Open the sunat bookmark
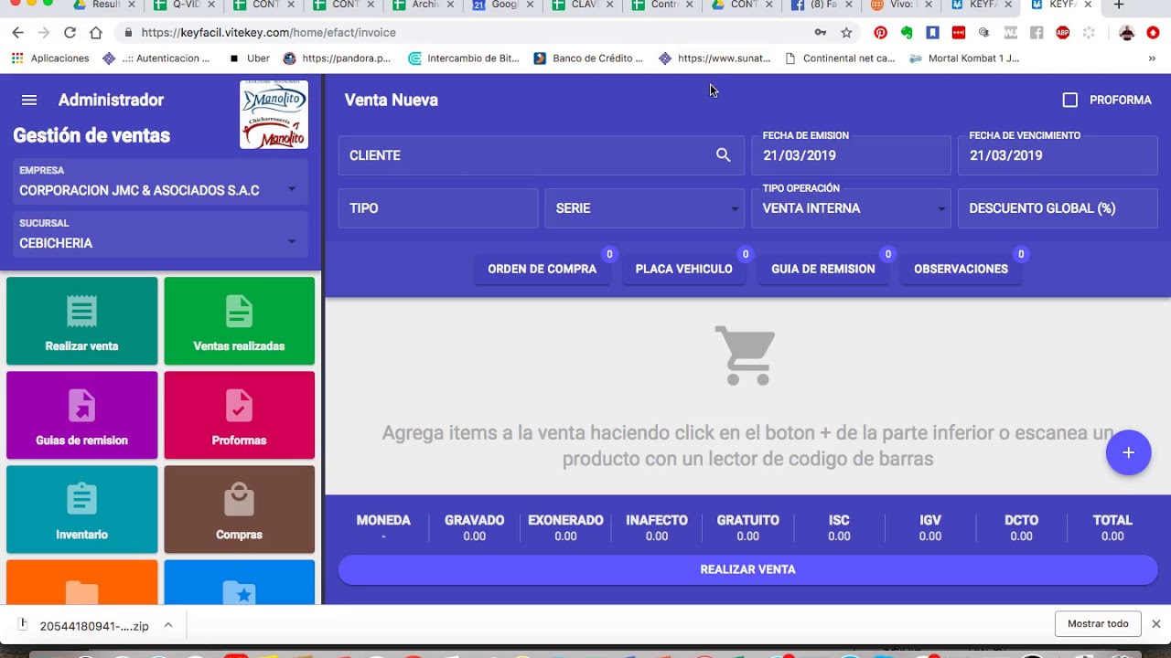1171x658 pixels. tap(714, 58)
